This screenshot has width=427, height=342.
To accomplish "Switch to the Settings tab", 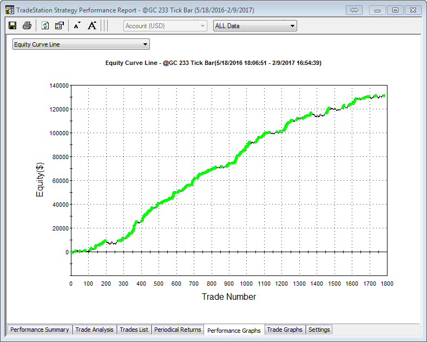I will point(319,330).
